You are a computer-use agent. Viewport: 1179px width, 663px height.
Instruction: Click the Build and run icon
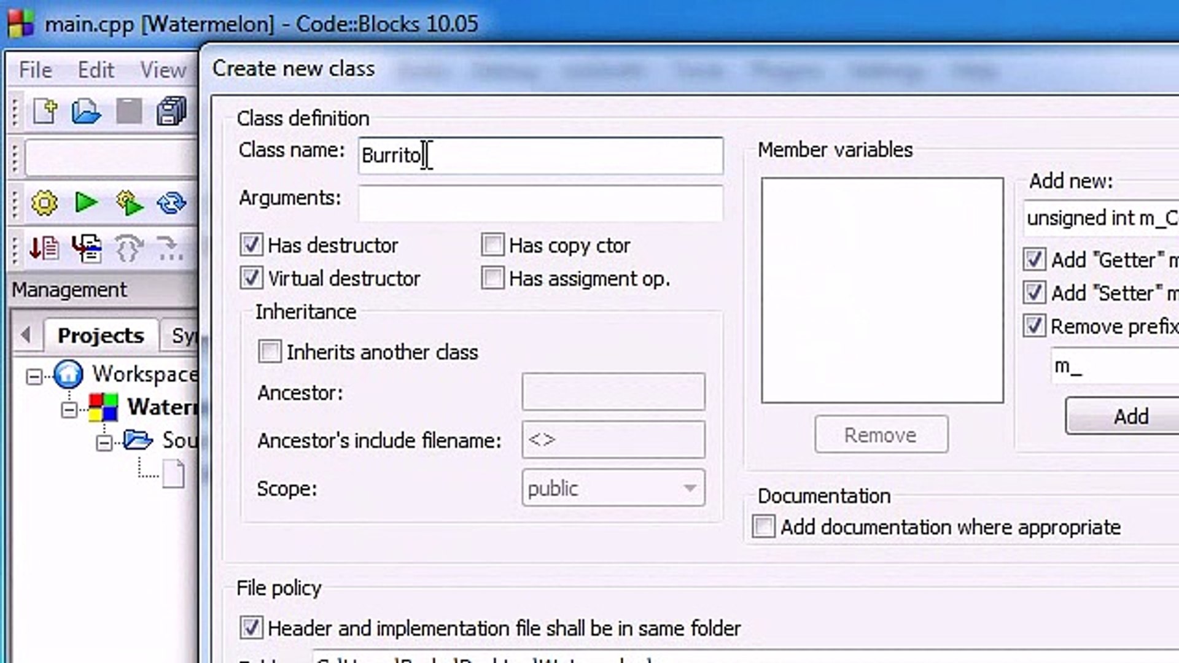tap(128, 203)
